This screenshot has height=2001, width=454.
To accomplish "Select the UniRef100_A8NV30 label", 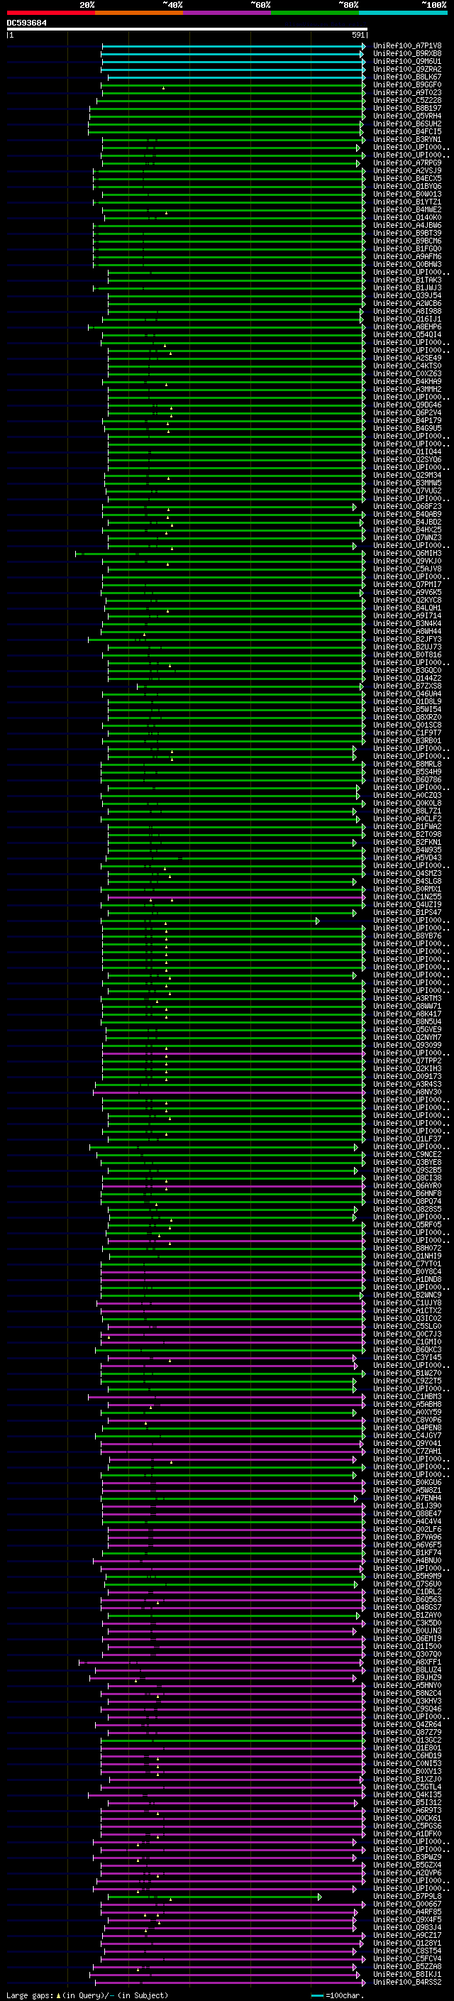I will tap(407, 1092).
